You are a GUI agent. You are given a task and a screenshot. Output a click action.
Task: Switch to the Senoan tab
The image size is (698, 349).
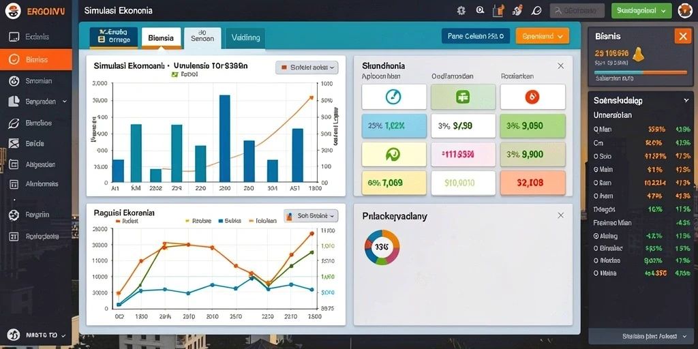point(202,38)
